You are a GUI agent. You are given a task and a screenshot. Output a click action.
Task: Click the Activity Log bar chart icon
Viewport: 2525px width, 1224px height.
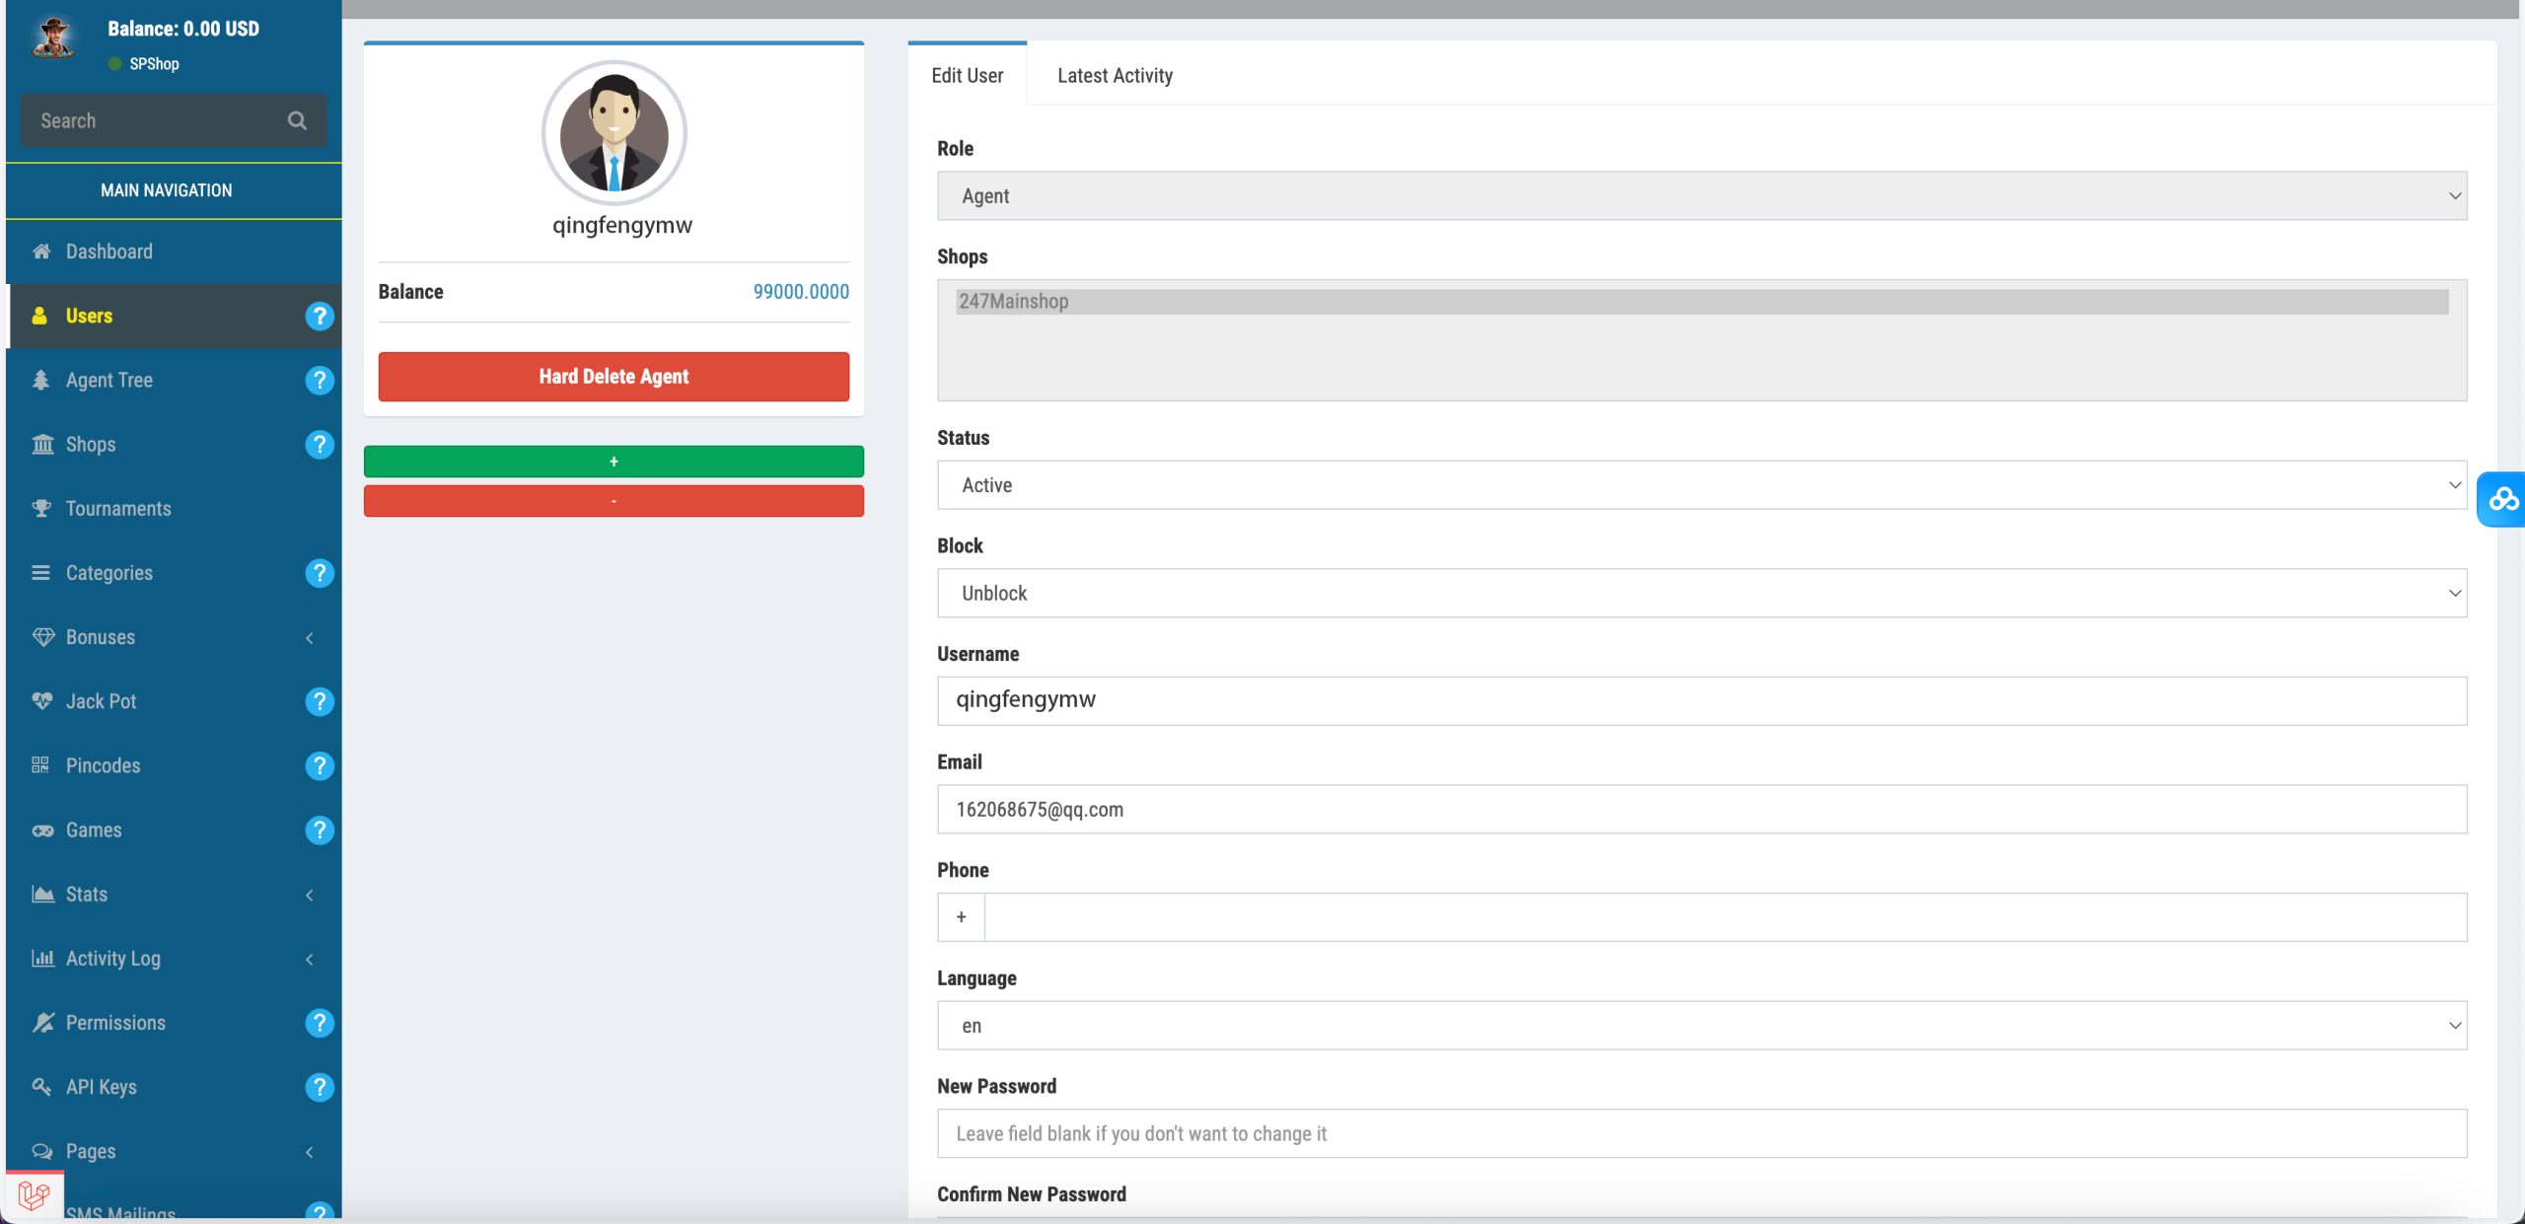point(43,959)
